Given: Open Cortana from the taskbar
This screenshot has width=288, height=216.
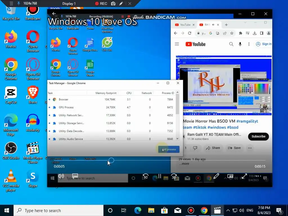Looking at the screenshot, I should 110,210.
